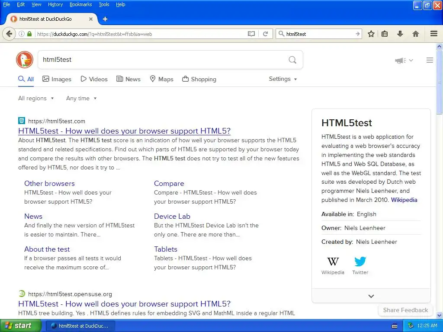Viewport: 443px width, 332px height.
Task: Switch to News results tab
Action: click(x=128, y=79)
